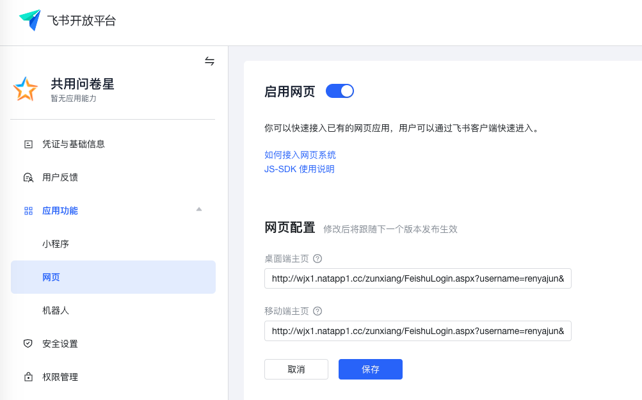
Task: Click the 凭证与基础信息 document icon
Action: point(28,144)
